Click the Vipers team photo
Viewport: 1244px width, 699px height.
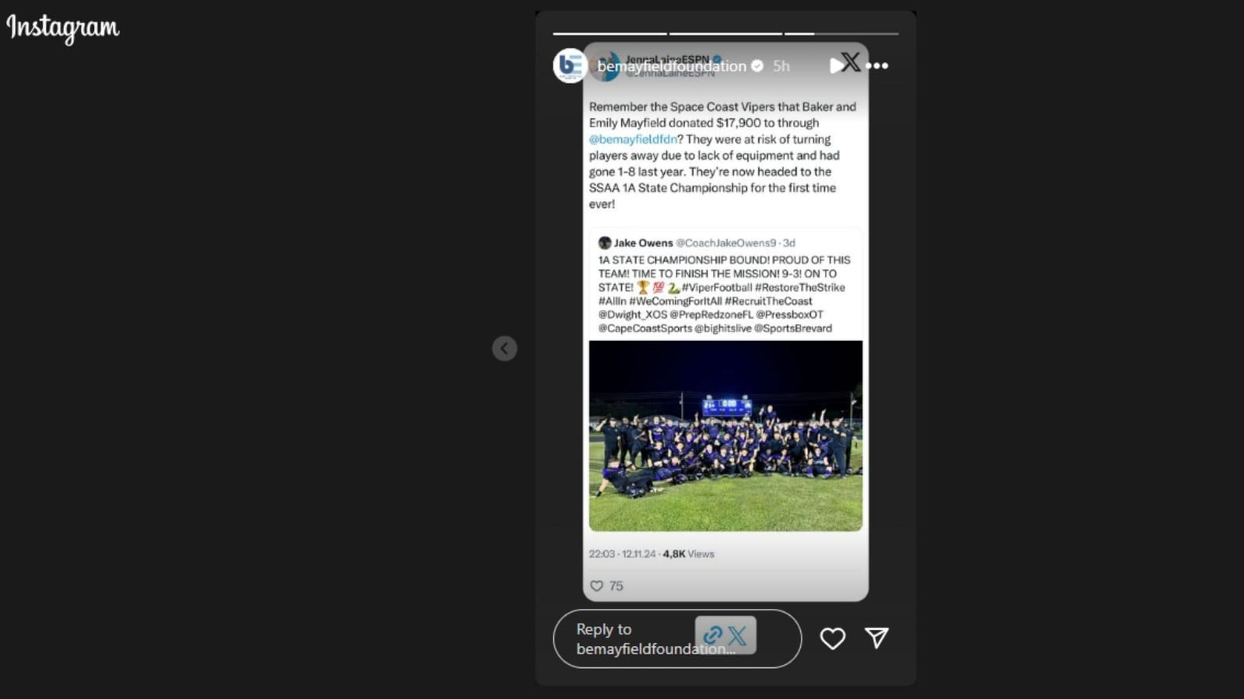pos(725,436)
